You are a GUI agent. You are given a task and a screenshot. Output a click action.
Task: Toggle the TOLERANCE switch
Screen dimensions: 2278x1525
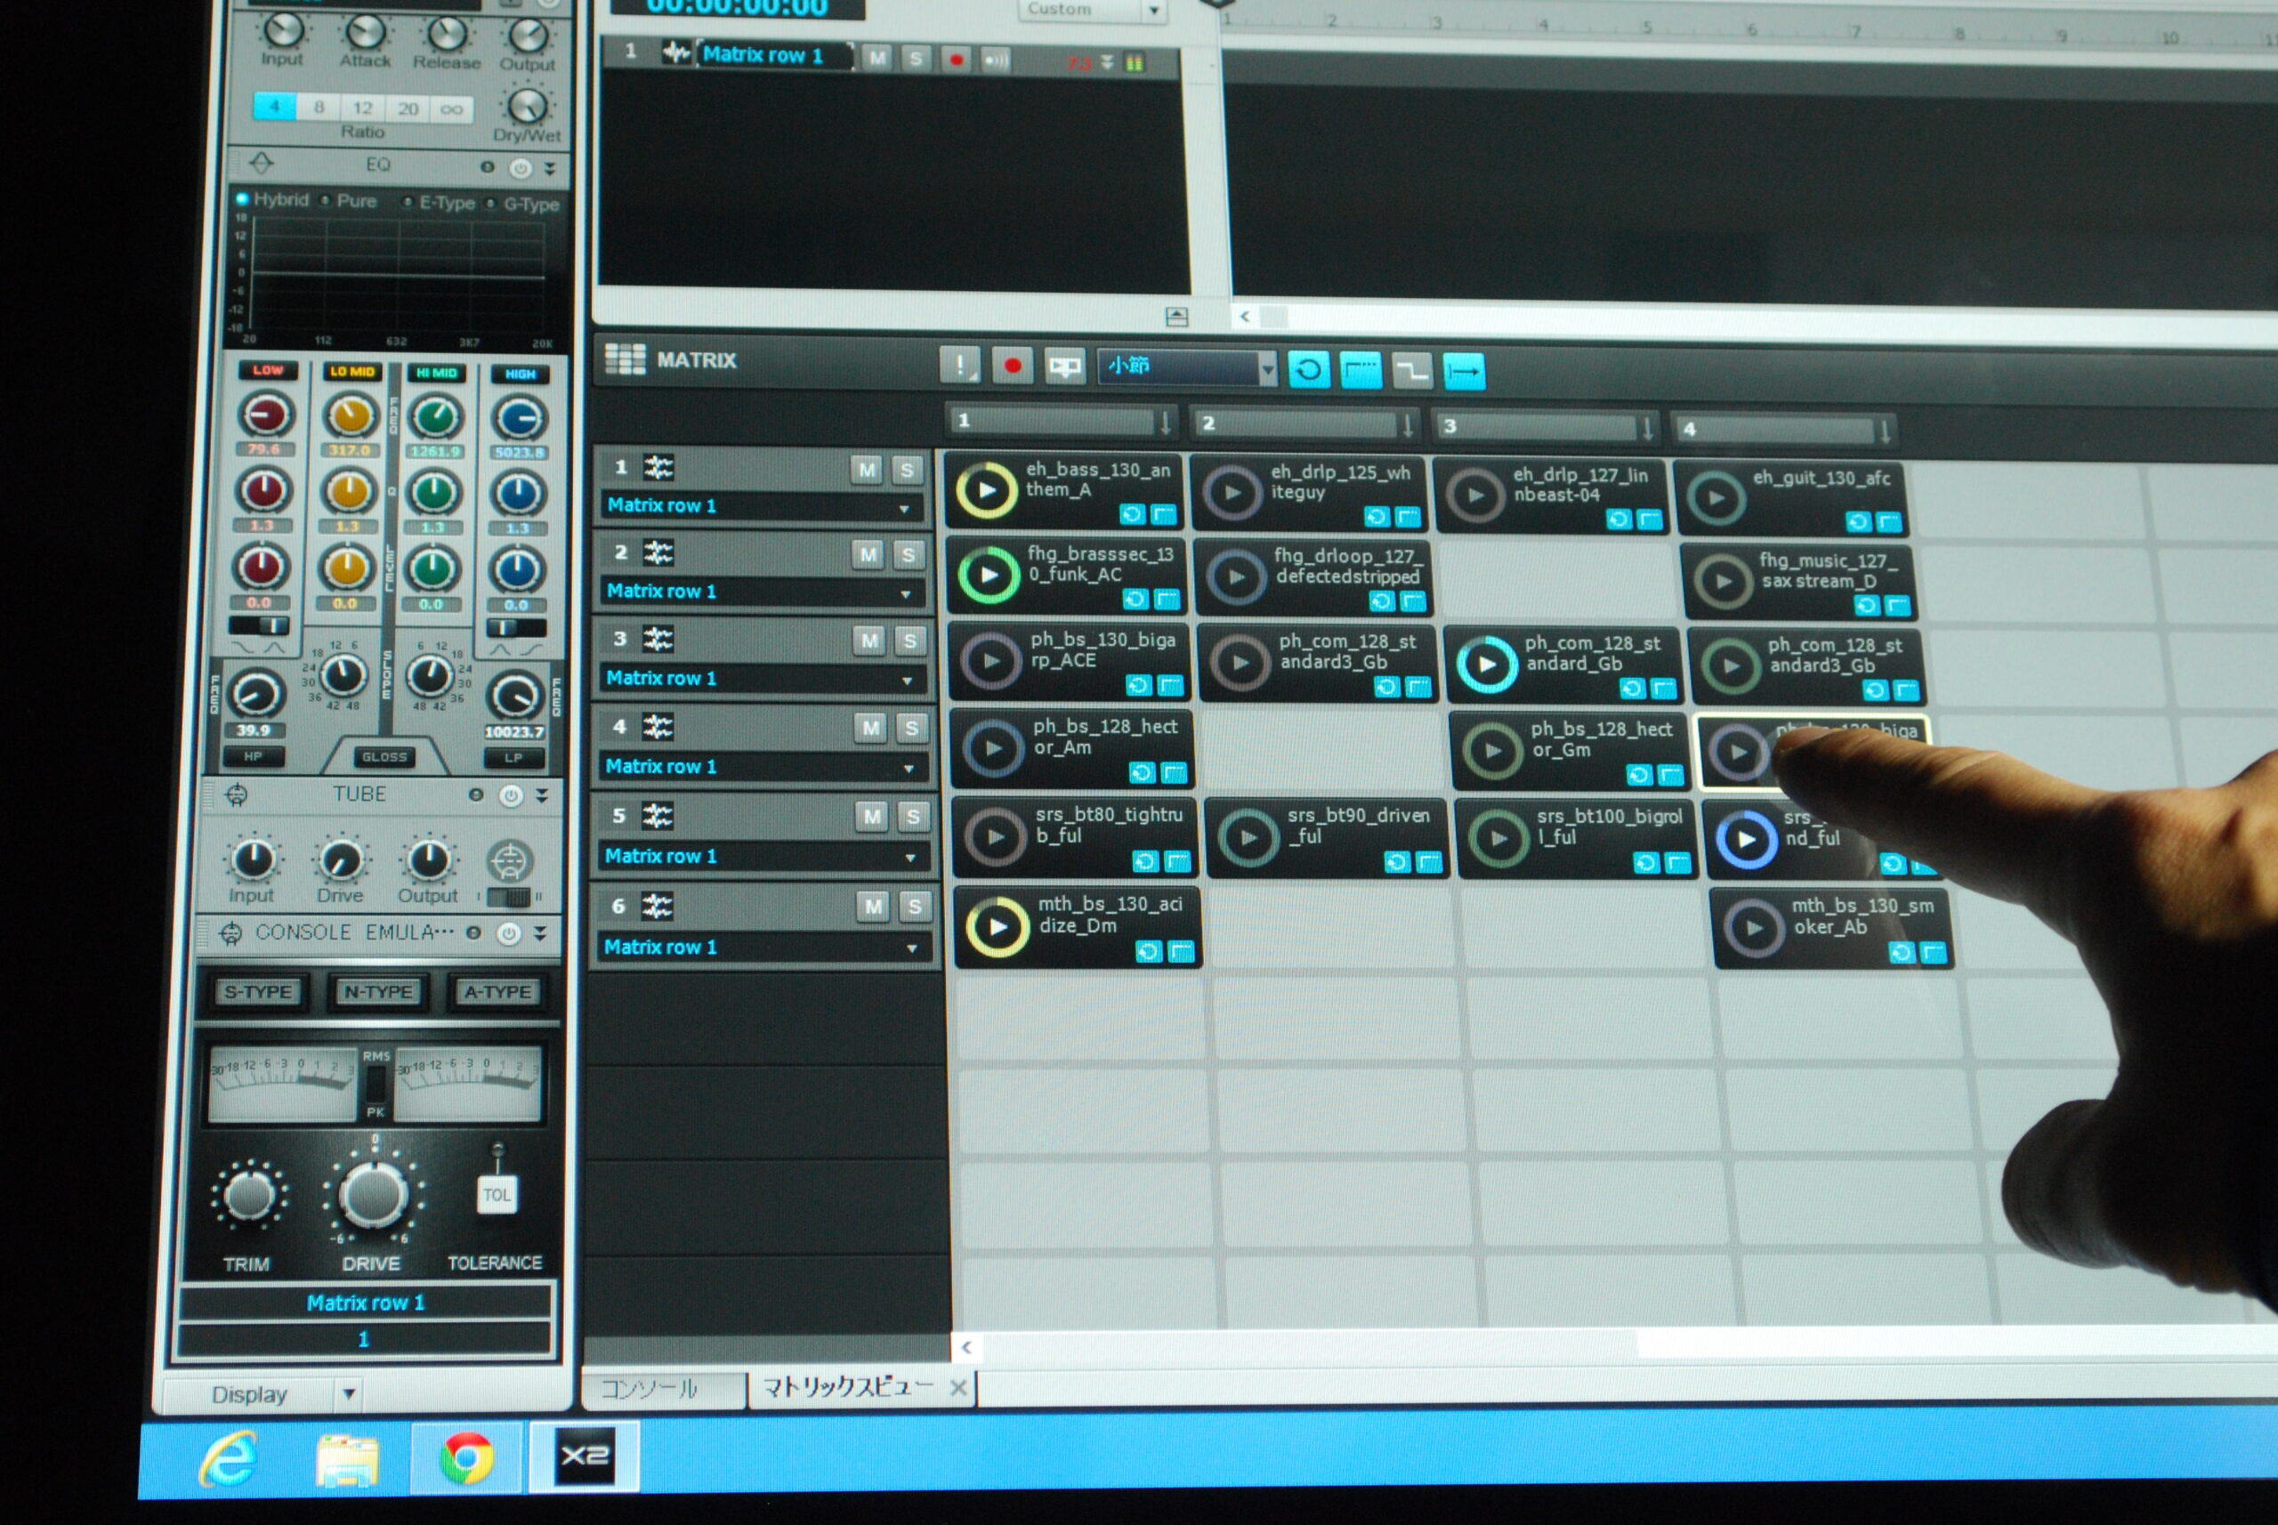[496, 1194]
